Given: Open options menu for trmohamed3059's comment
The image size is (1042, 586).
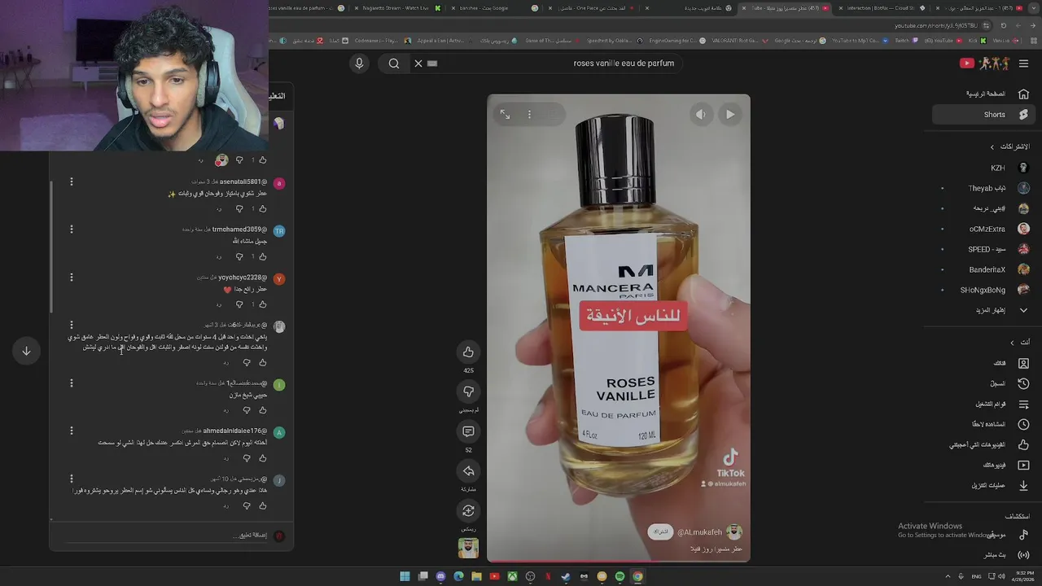Looking at the screenshot, I should tap(71, 230).
